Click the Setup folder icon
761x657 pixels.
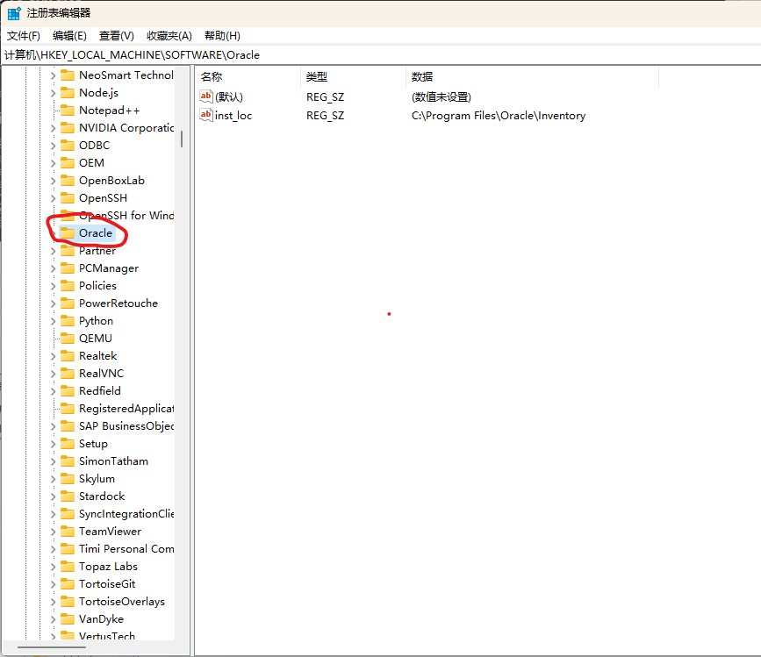[68, 444]
